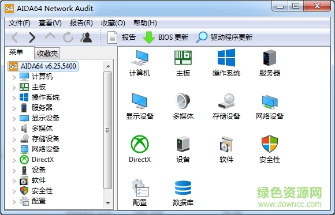Image resolution: width=335 pixels, height=215 pixels.
Task: Go up one level with up arrow
Action: click(50, 36)
